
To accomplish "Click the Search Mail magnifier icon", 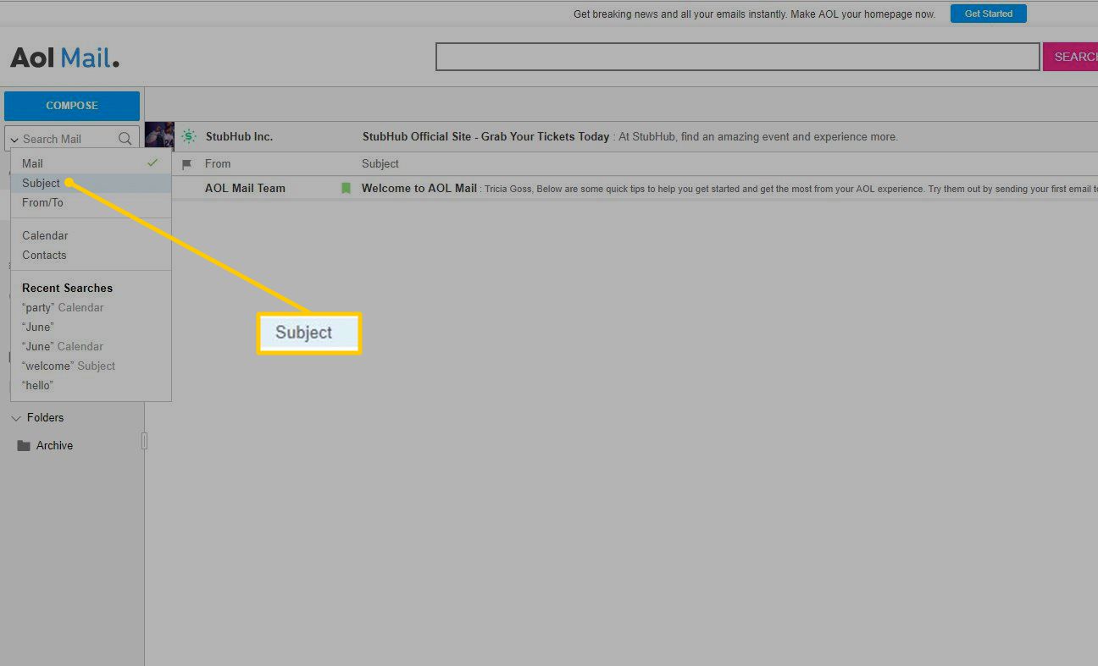I will [125, 139].
